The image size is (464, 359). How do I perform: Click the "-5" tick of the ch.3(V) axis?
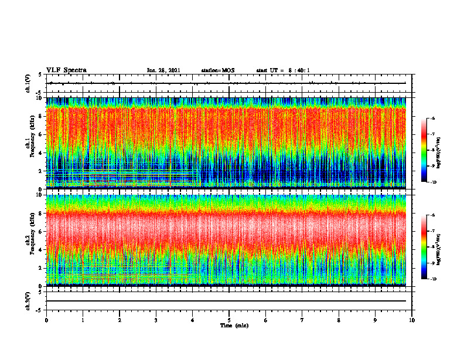(40, 310)
